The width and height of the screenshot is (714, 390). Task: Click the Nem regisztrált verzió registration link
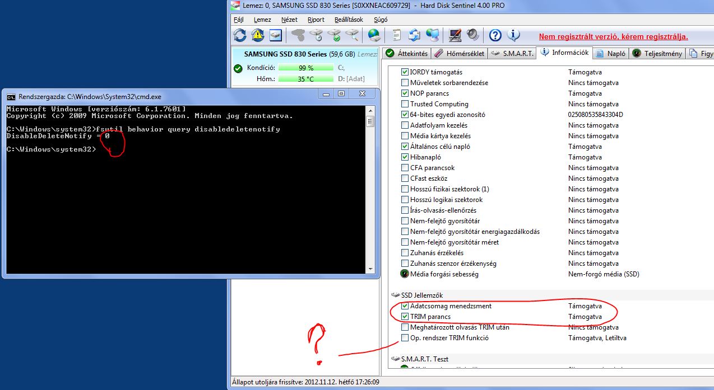(x=614, y=37)
